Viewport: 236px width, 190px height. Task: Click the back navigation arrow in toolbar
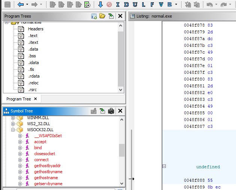click(20, 4)
